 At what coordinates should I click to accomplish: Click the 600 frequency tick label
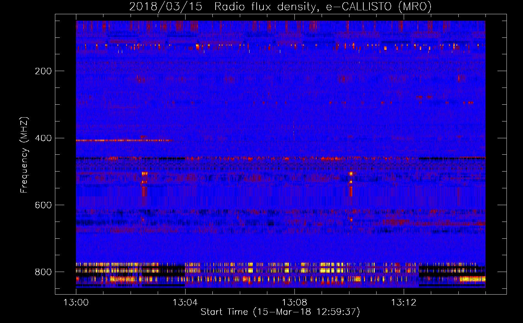[x=43, y=205]
